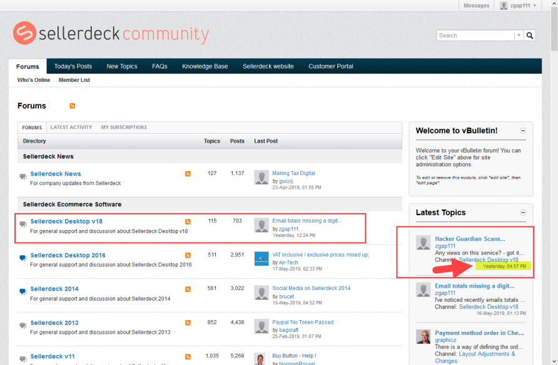Open the Sellerdeck Desktop 2016 forum link
Screen dimensions: 558x365
(x=68, y=255)
